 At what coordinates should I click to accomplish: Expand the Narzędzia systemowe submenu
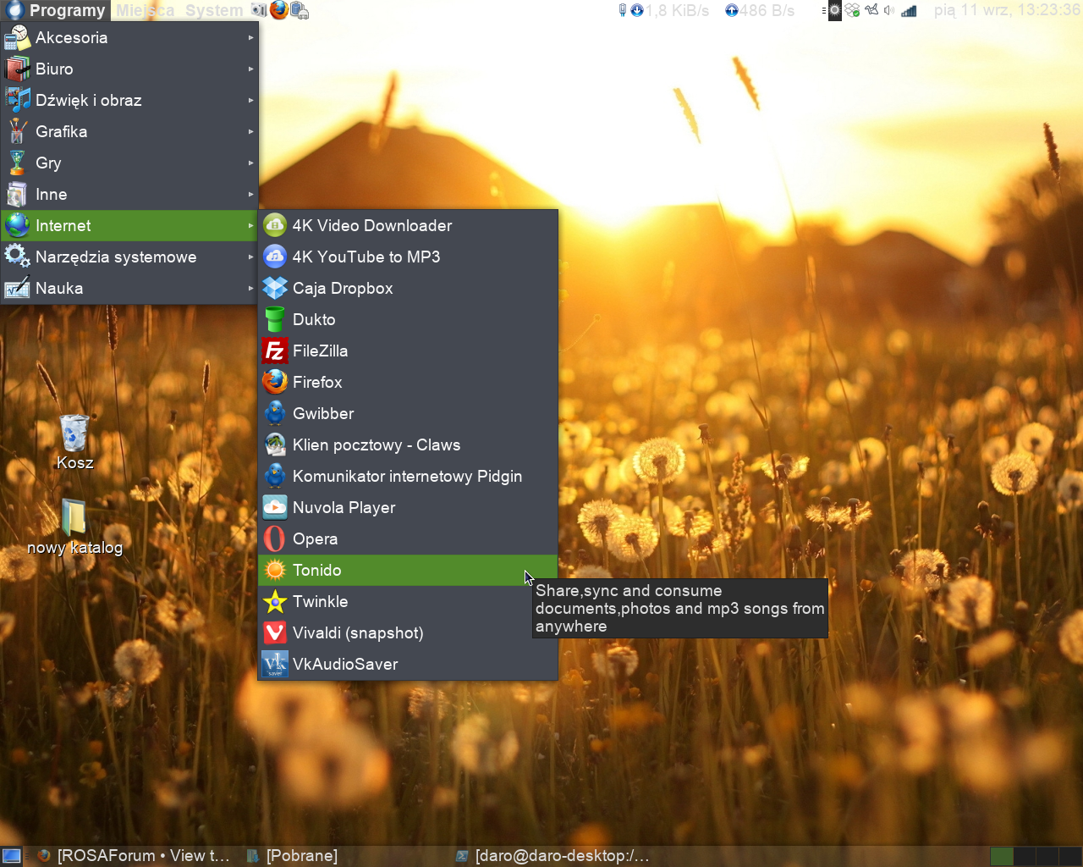129,257
